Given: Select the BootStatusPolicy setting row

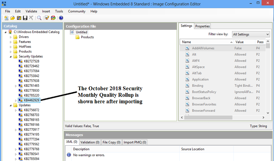Looking at the screenshot, I should pyautogui.click(x=223, y=92).
